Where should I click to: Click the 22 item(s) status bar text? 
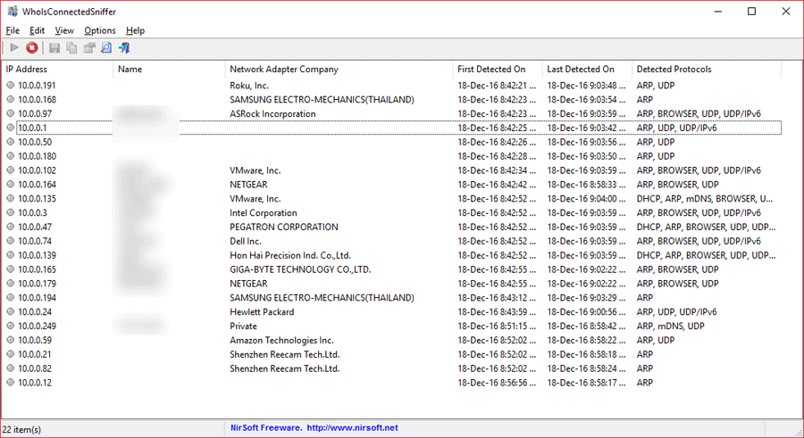[22, 429]
